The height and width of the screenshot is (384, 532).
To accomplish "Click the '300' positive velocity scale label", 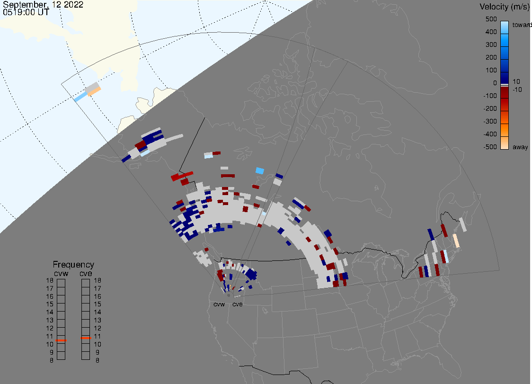I will click(491, 45).
